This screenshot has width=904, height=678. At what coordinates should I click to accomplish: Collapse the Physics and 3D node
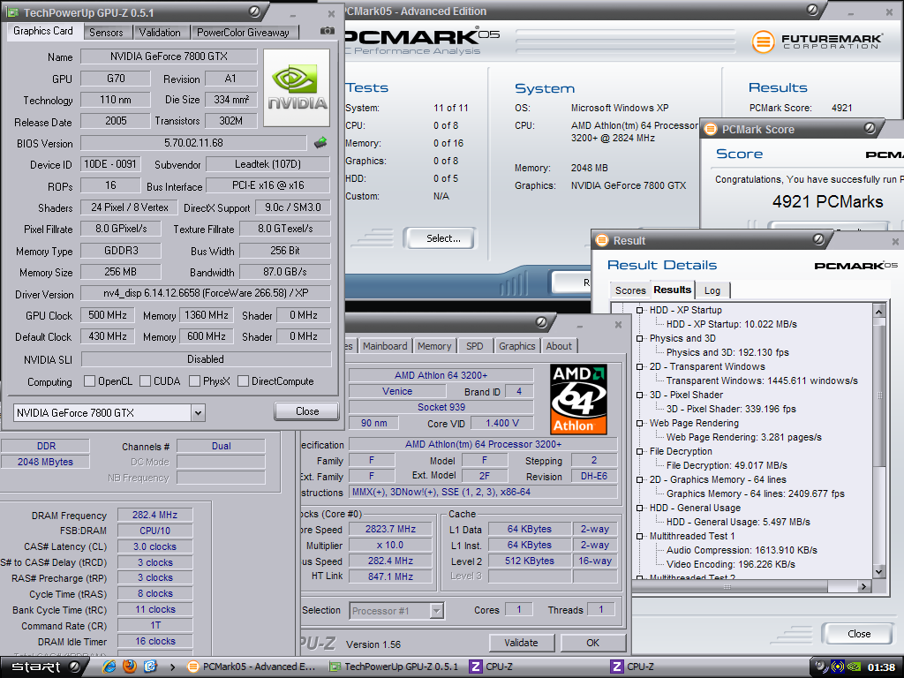tap(639, 338)
